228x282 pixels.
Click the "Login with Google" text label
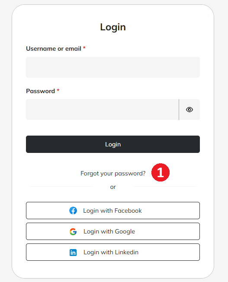[109, 231]
